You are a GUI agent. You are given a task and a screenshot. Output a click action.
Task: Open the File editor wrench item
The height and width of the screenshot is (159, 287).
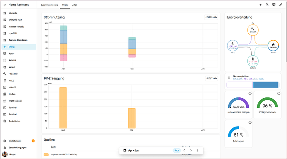click(19, 74)
